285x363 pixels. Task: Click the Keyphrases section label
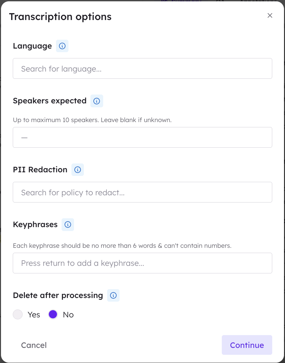point(35,224)
